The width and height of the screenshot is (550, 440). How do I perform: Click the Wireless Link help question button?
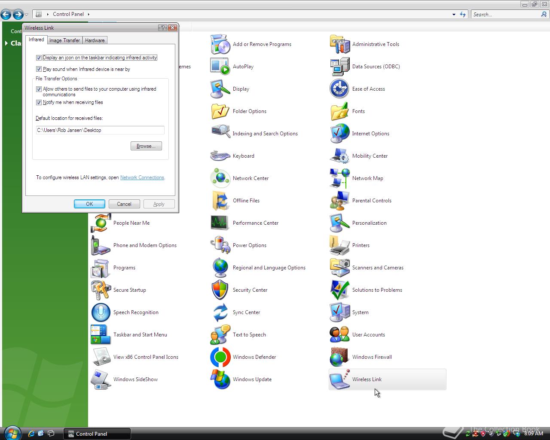(x=163, y=27)
